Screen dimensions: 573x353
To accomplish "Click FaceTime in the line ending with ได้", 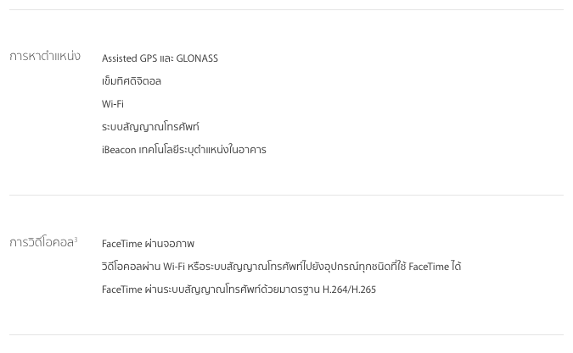I will 429,267.
